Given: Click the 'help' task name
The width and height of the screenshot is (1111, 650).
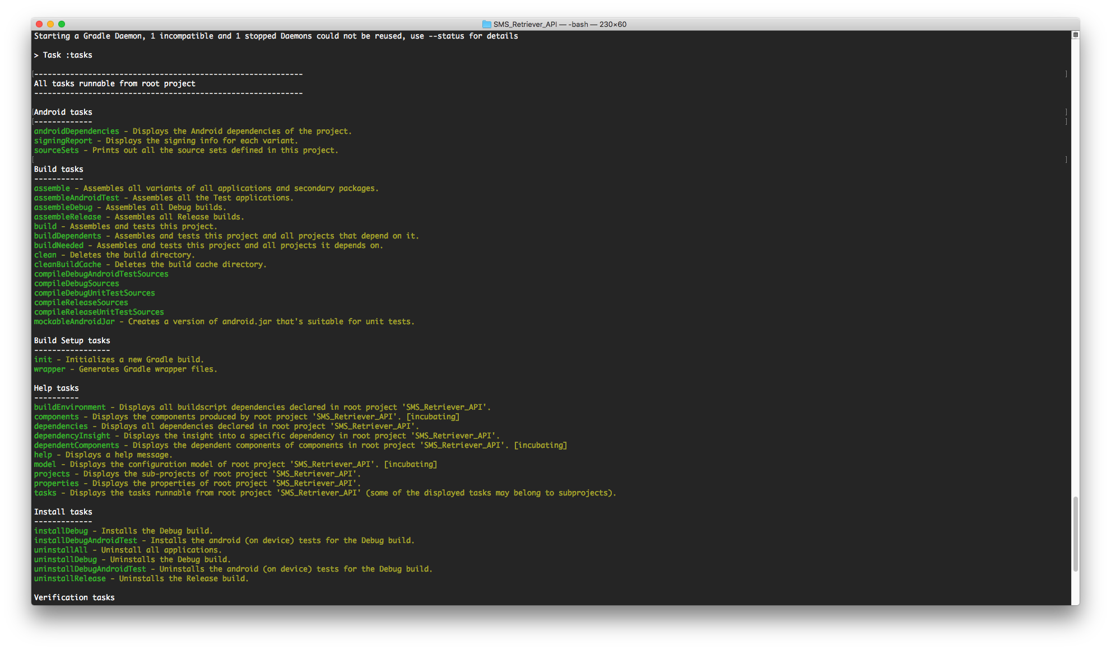Looking at the screenshot, I should [43, 455].
